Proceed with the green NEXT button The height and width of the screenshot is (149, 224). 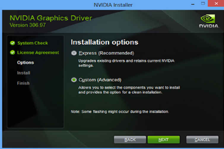click(x=163, y=140)
